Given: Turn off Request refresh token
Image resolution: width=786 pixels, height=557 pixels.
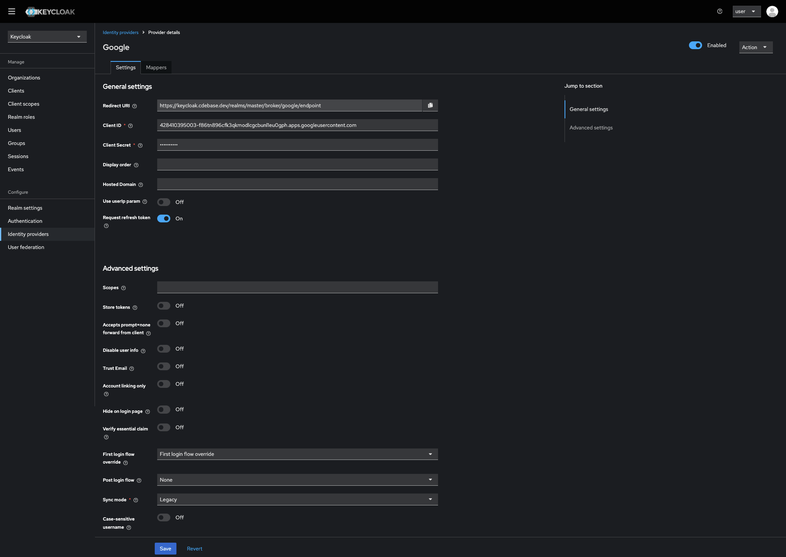Looking at the screenshot, I should click(x=164, y=218).
